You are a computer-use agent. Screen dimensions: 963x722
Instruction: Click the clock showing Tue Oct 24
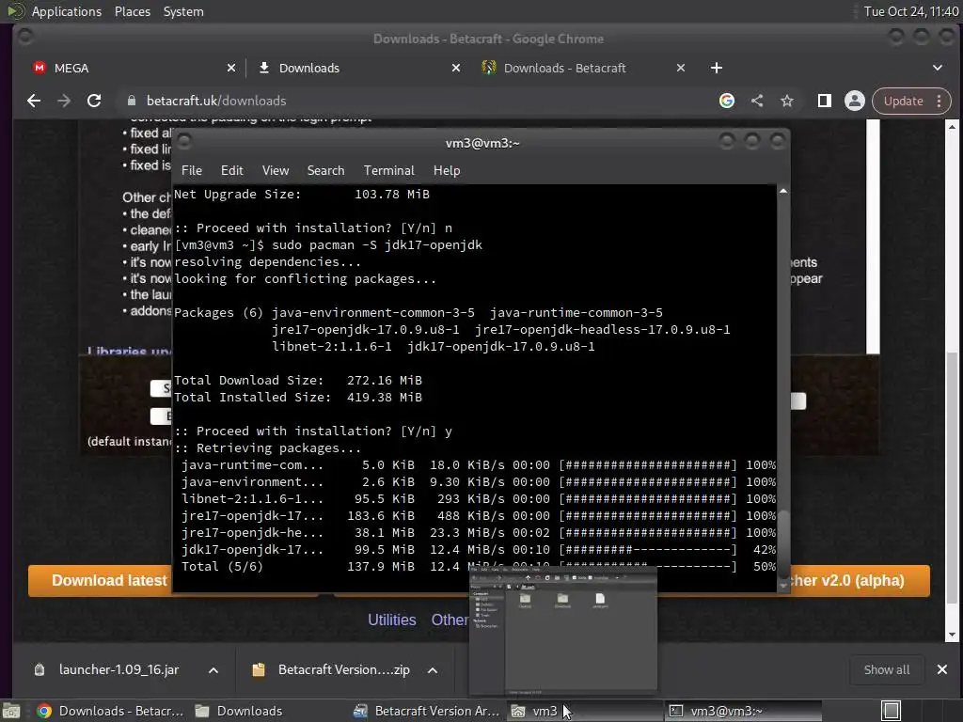pos(910,11)
